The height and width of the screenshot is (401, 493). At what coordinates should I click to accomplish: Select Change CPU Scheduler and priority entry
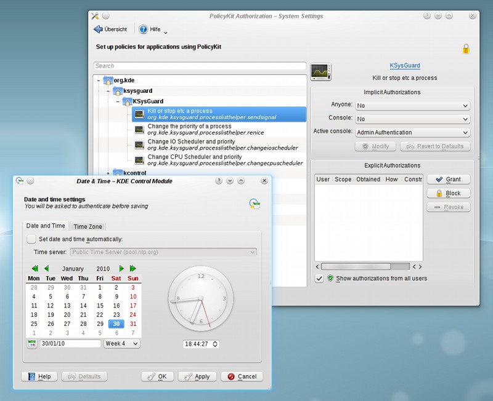pyautogui.click(x=219, y=160)
